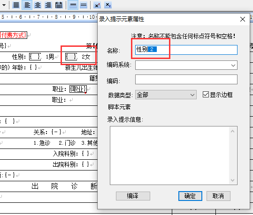This screenshot has width=253, height=215.
Task: Select the justify alignment icon
Action: (16, 5)
